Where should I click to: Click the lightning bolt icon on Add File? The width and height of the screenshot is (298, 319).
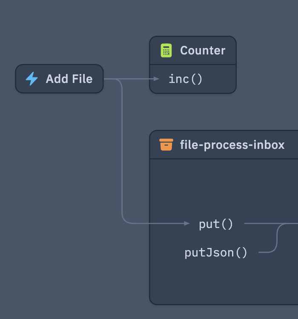(x=32, y=79)
